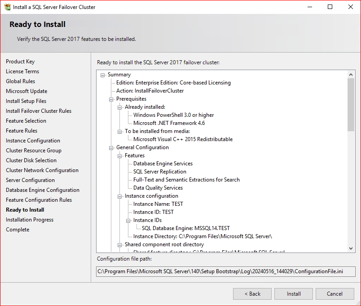Select SQL Database Engine: MSSQL14.TEST row
This screenshot has height=306, width=361.
pos(185,228)
